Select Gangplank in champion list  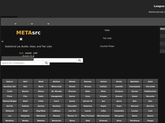pos(56,96)
